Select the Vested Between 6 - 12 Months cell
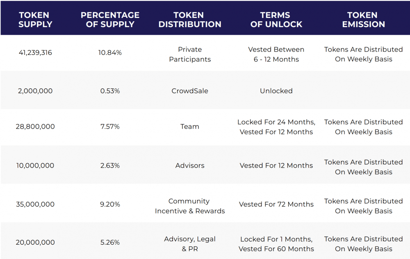Image resolution: width=410 pixels, height=259 pixels. pos(276,55)
